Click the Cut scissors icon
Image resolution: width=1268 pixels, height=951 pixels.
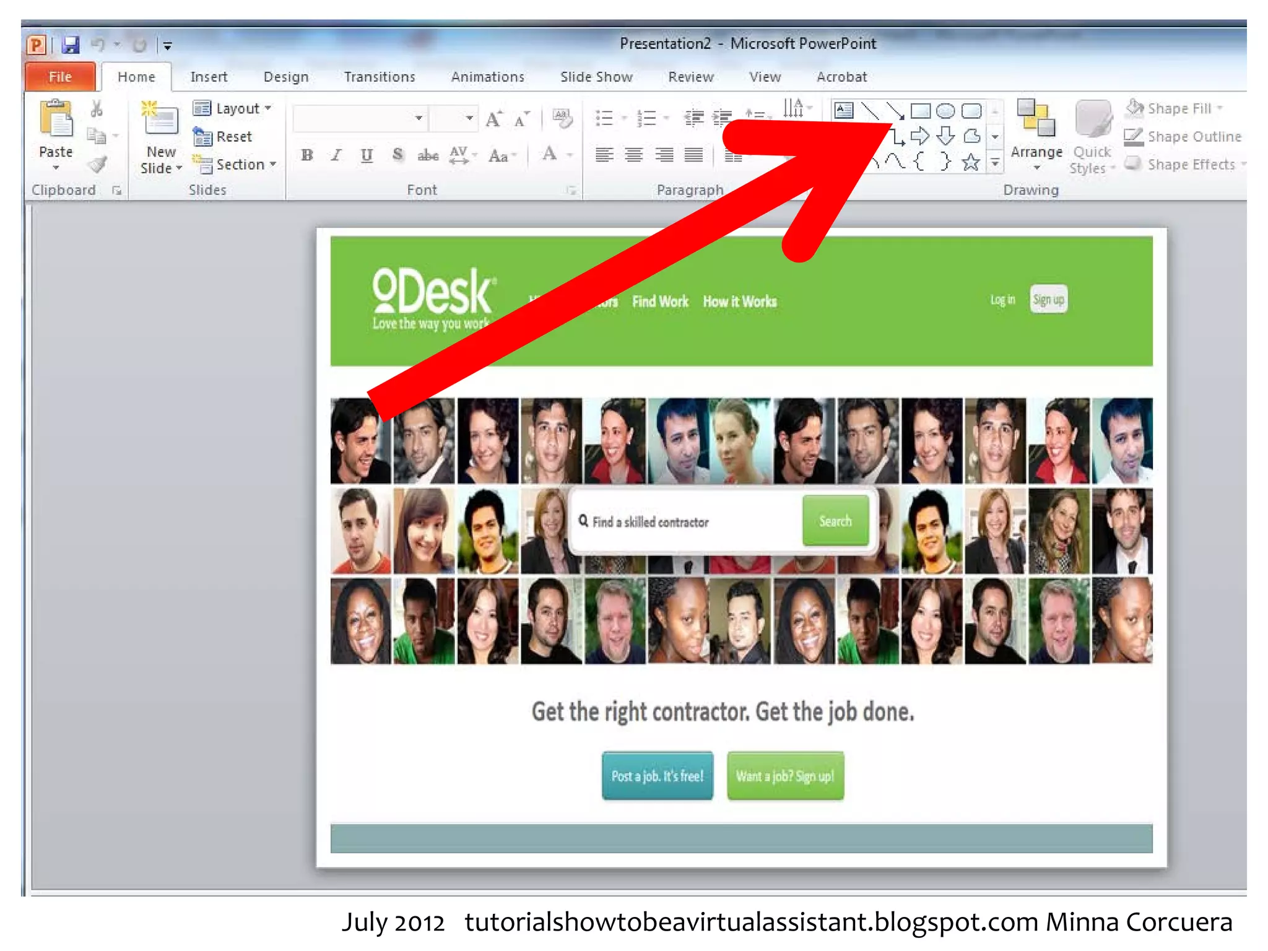coord(97,110)
